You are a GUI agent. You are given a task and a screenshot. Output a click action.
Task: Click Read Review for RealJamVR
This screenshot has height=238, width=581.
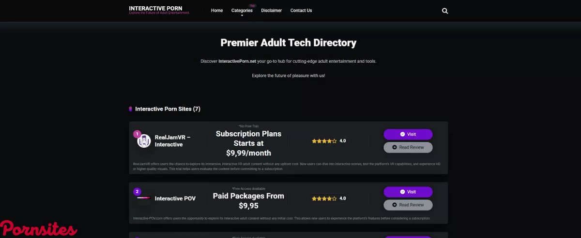[x=408, y=147]
